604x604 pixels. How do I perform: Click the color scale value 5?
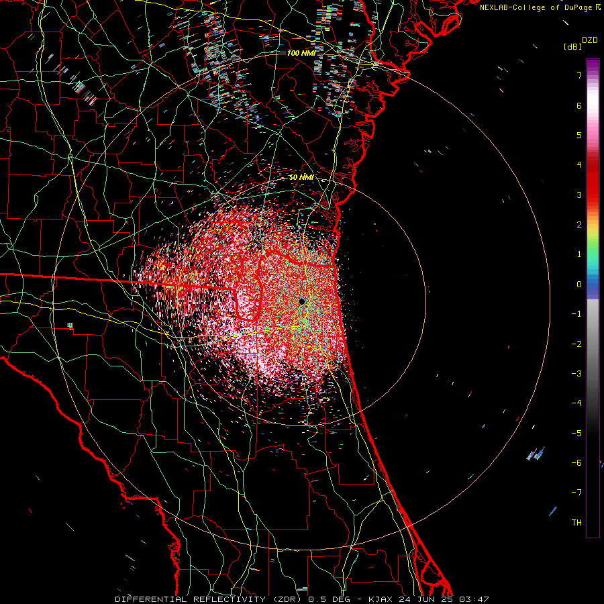pyautogui.click(x=579, y=135)
